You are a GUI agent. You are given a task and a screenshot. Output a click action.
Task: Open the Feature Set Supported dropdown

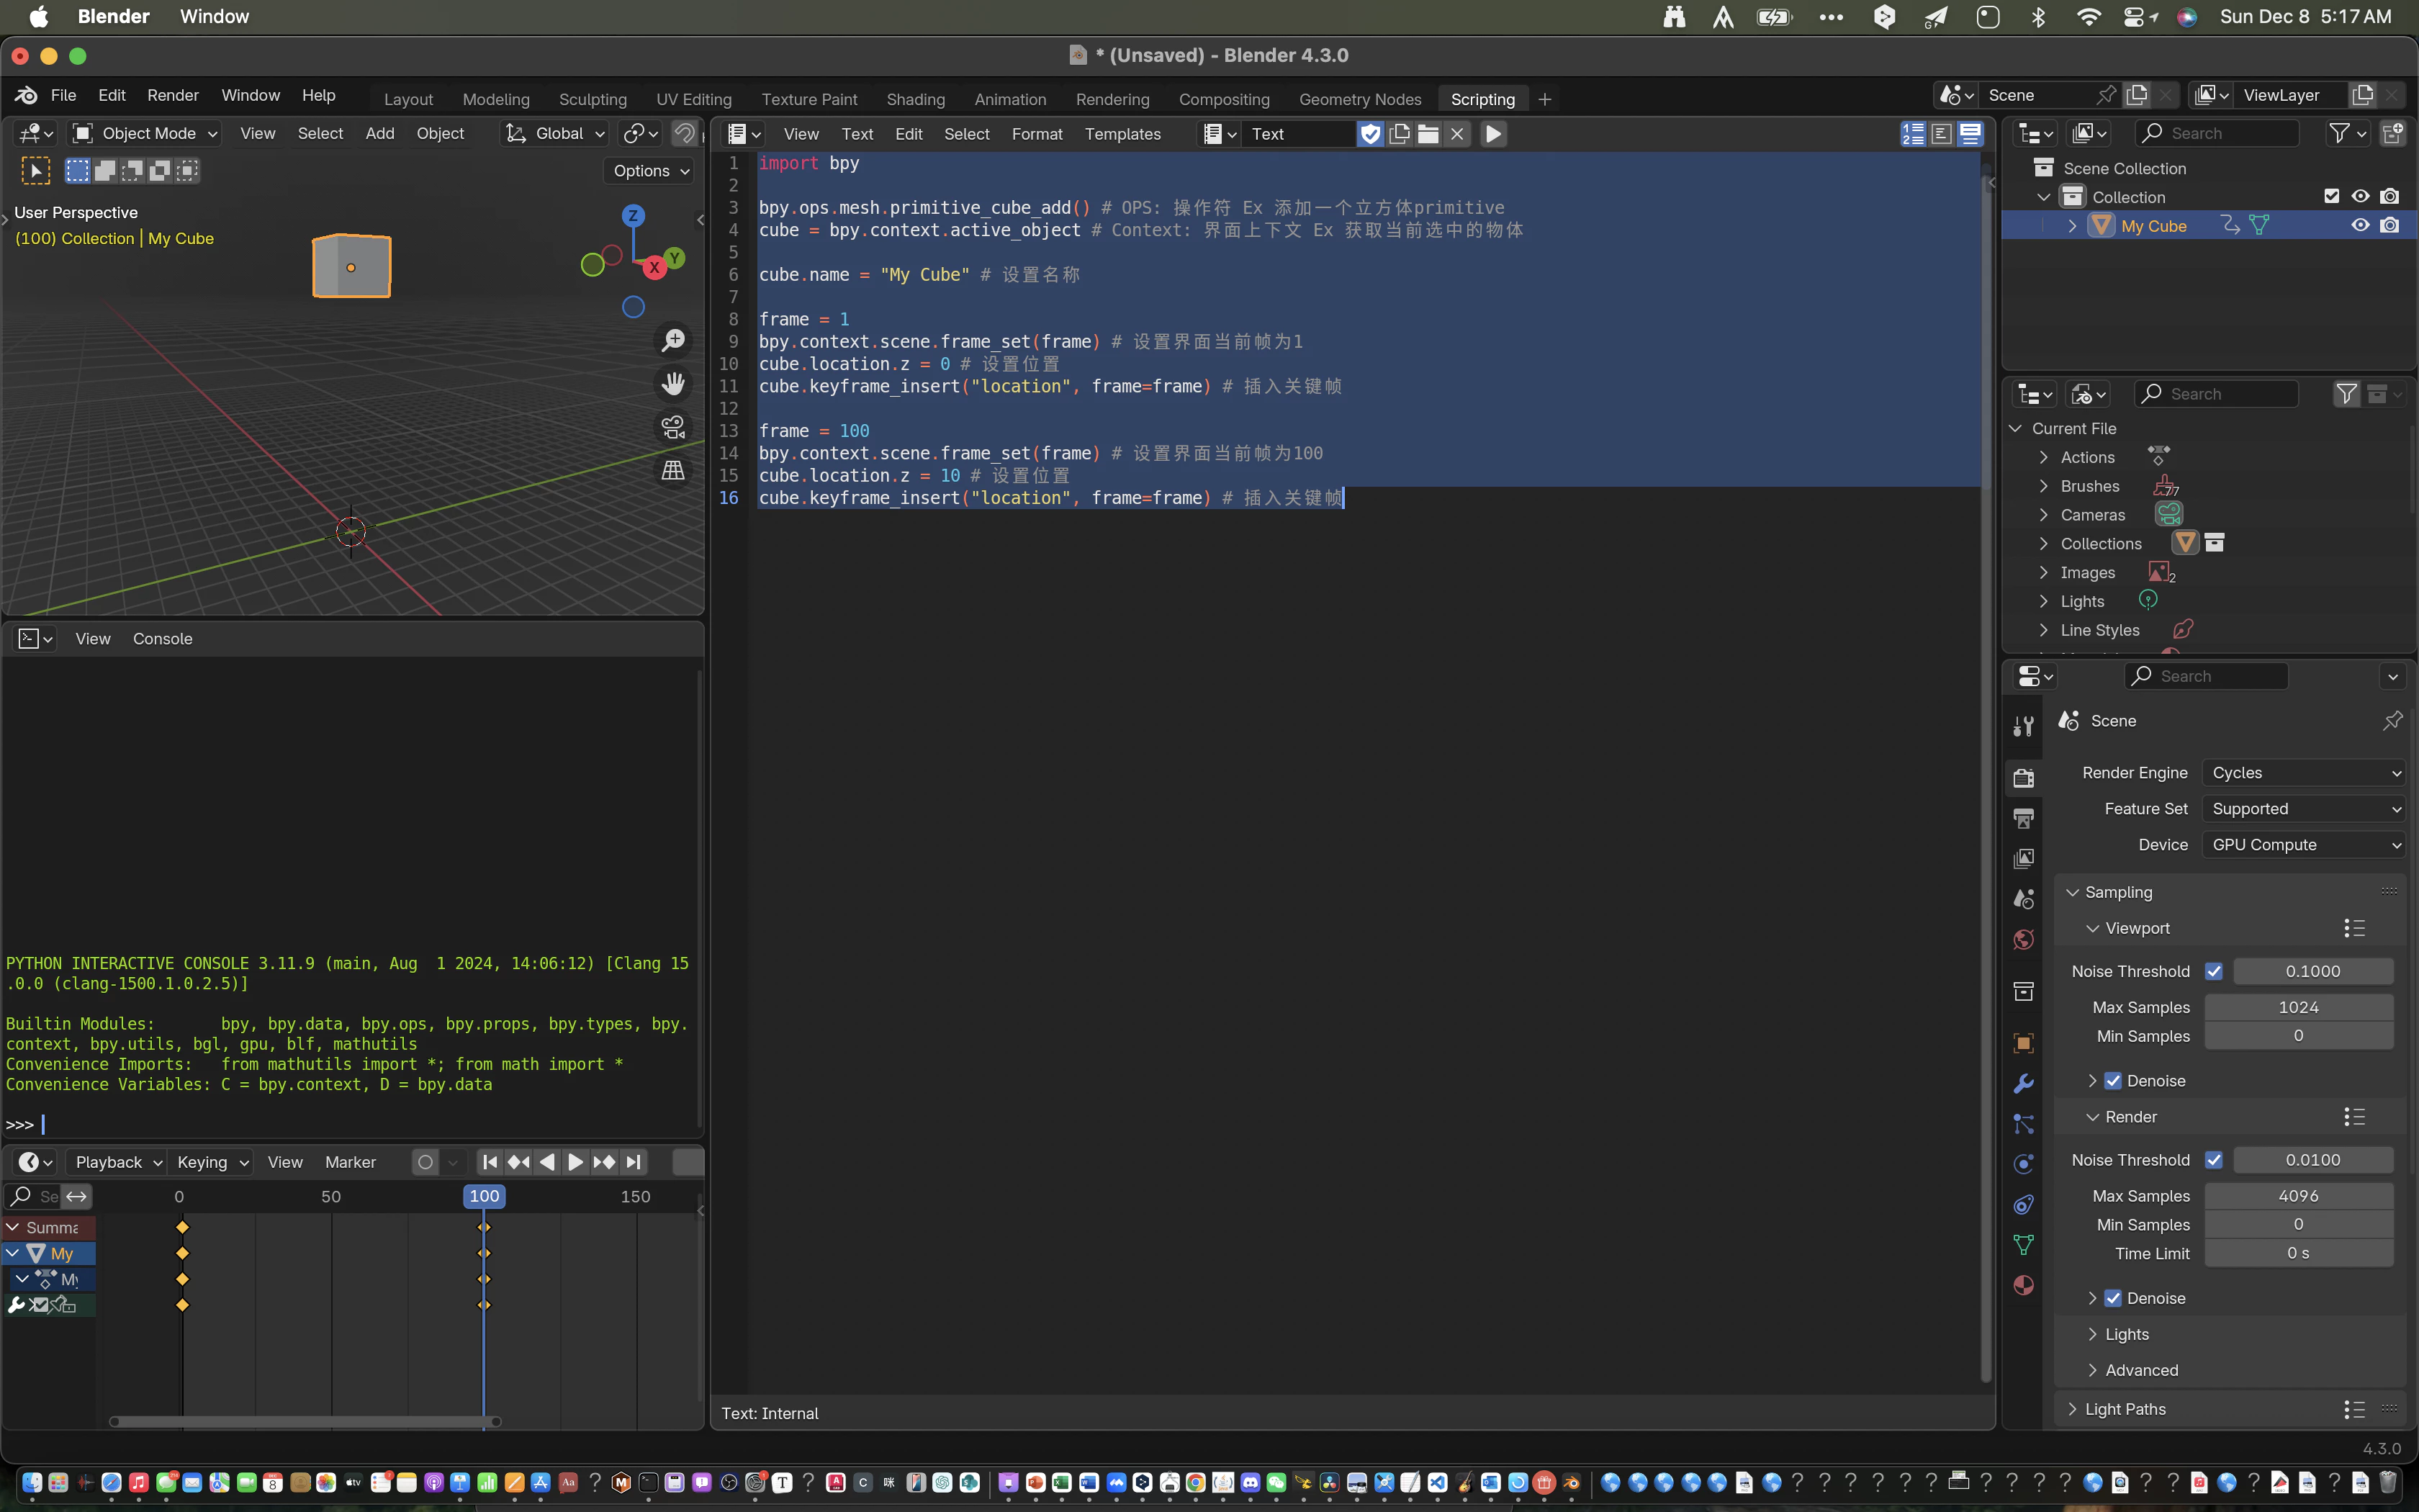coord(2304,809)
